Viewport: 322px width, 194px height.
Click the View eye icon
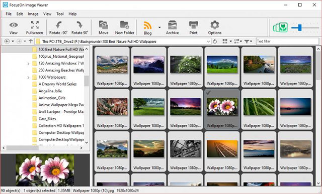[14, 25]
